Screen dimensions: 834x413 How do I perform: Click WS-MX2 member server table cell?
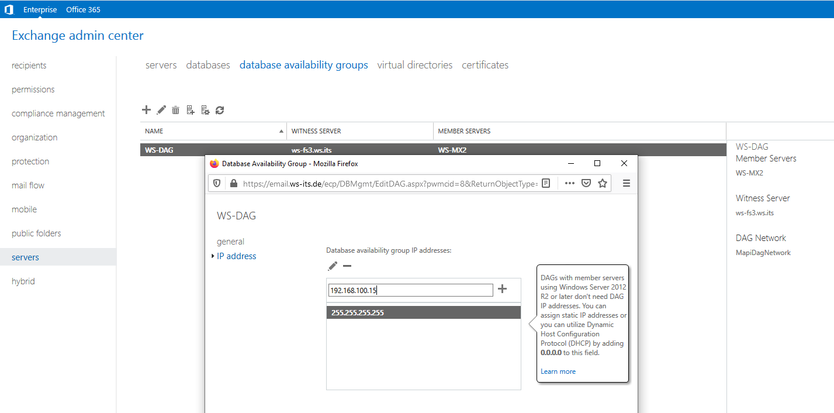[x=452, y=150]
